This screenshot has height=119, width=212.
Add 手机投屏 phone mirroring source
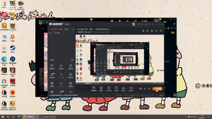pyautogui.click(x=109, y=89)
